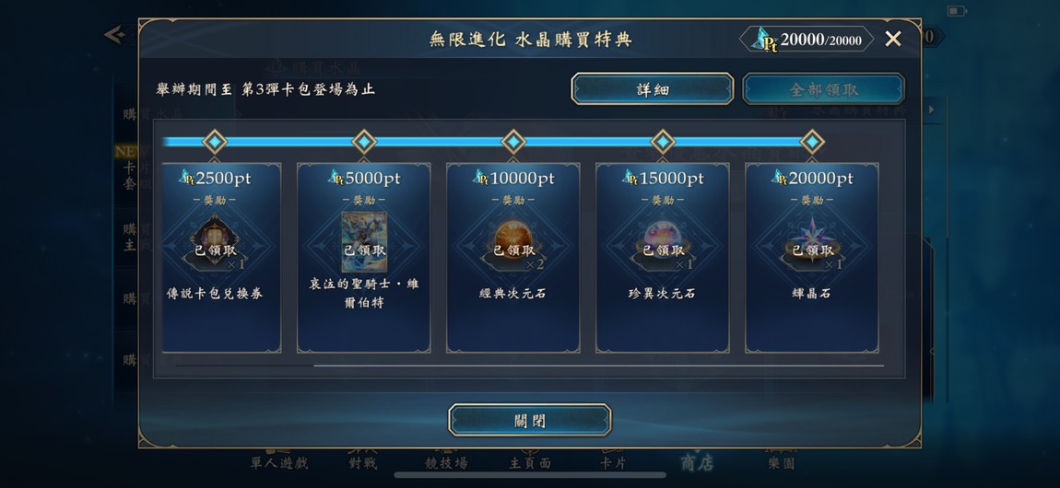The image size is (1060, 488).
Task: Click the back arrow icon at top left
Action: [x=115, y=34]
